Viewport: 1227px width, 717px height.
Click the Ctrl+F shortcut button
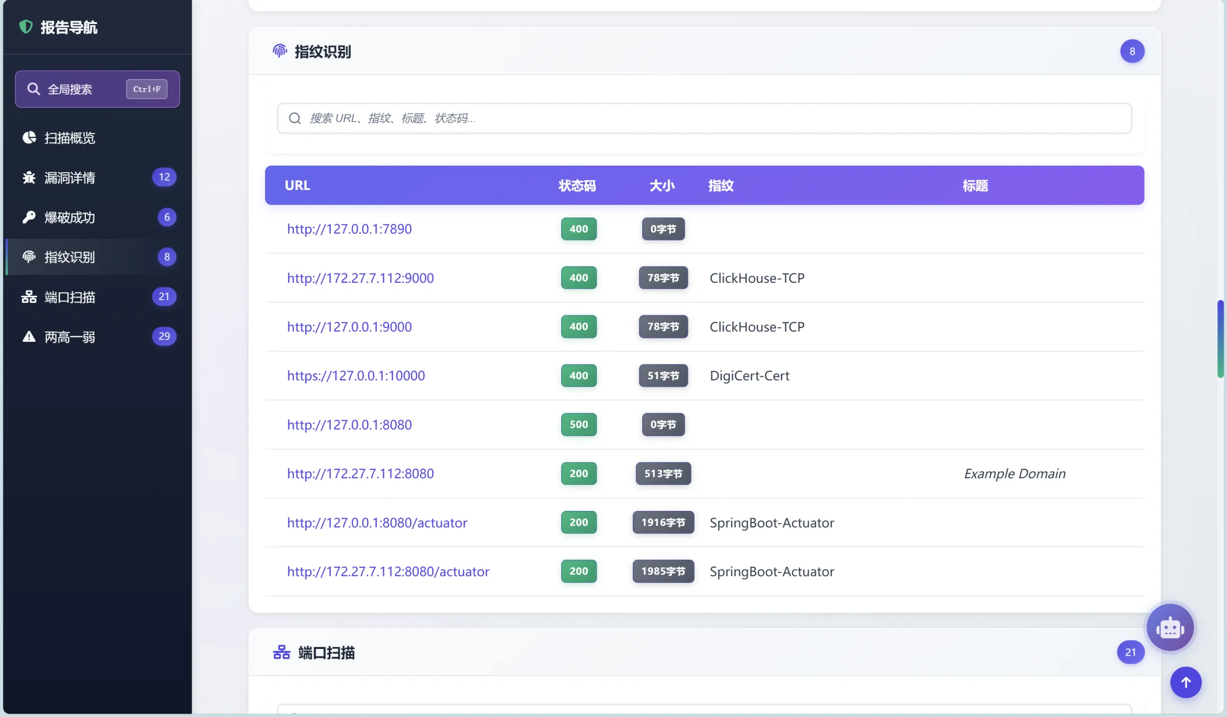(x=146, y=89)
